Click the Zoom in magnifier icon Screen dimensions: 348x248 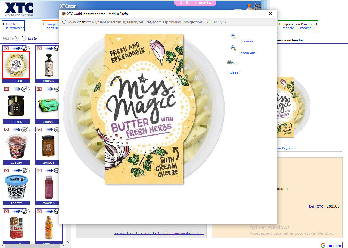click(x=234, y=36)
